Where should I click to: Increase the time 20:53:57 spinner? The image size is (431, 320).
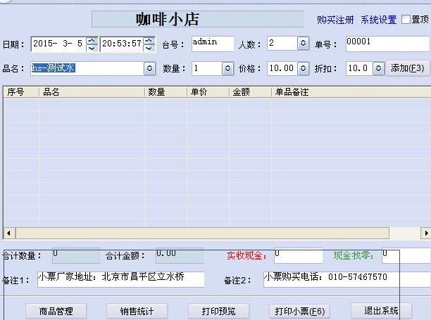coord(149,40)
